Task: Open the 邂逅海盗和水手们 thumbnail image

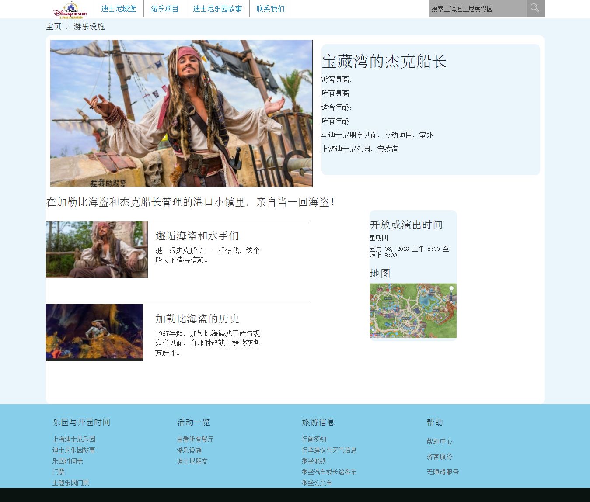Action: (97, 249)
